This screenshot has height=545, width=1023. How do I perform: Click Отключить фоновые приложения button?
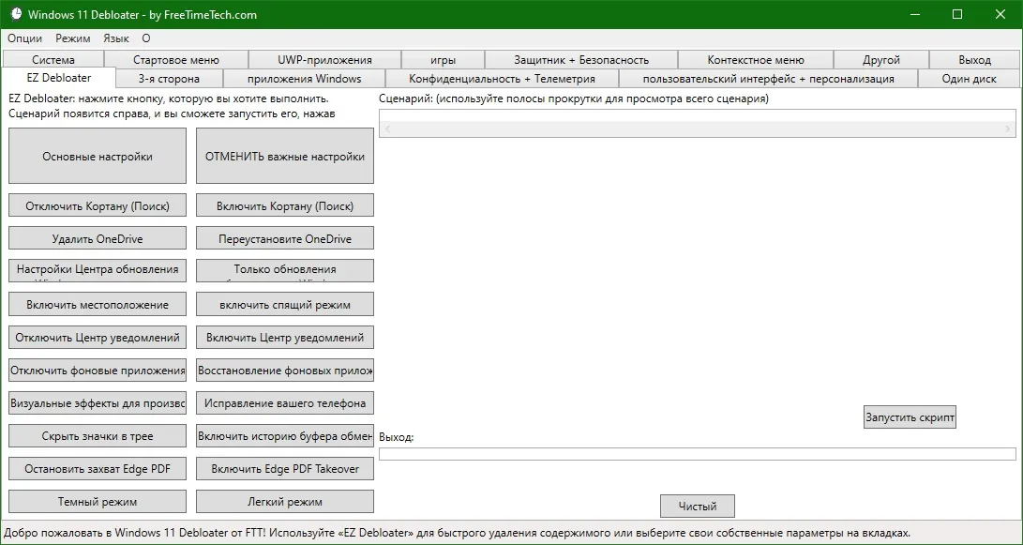(x=98, y=371)
